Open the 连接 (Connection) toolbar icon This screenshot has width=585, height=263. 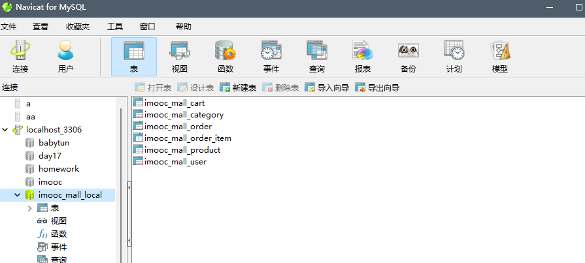coord(20,57)
